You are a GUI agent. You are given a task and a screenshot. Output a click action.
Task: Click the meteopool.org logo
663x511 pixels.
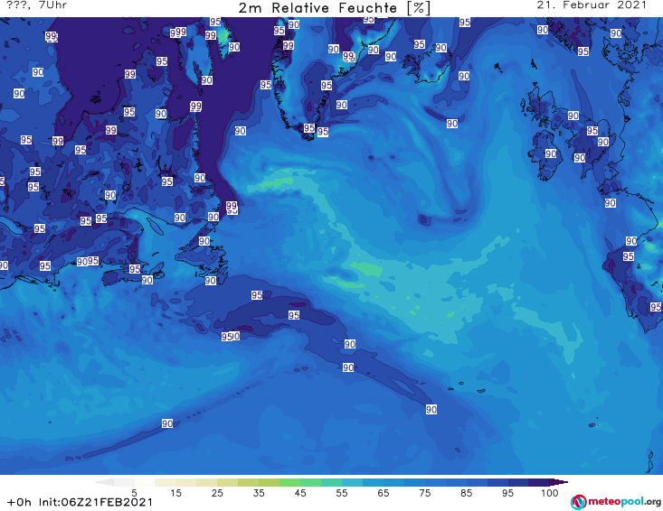616,502
